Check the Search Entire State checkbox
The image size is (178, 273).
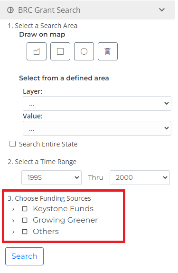(x=12, y=144)
